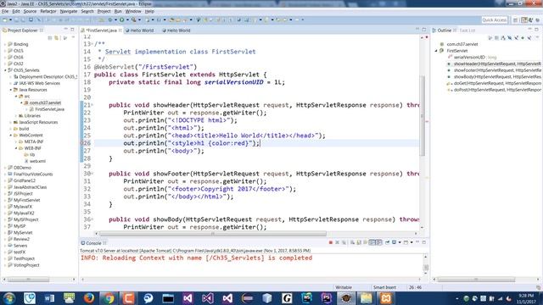Image resolution: width=543 pixels, height=305 pixels.
Task: Click the Save icon in toolbar
Action: click(x=17, y=20)
